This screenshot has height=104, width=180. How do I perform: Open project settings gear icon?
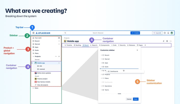pyautogui.click(x=167, y=41)
